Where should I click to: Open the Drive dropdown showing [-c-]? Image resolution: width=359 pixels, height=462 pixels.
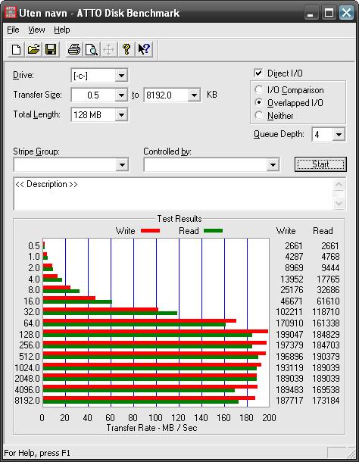coord(121,76)
